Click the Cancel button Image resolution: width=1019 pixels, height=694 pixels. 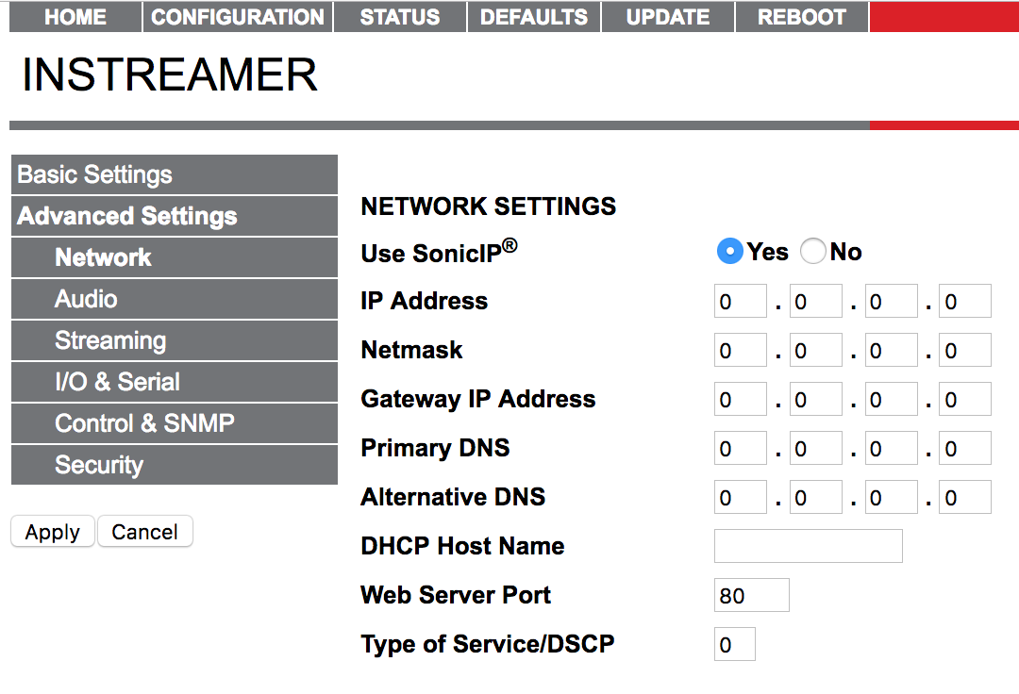point(145,532)
